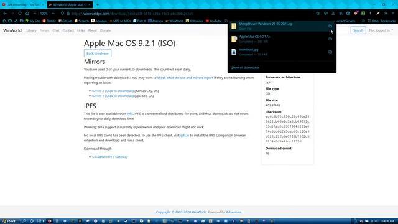The height and width of the screenshot is (224, 398).
Task: Click the WinWorld site logo
Action: pyautogui.click(x=12, y=30)
